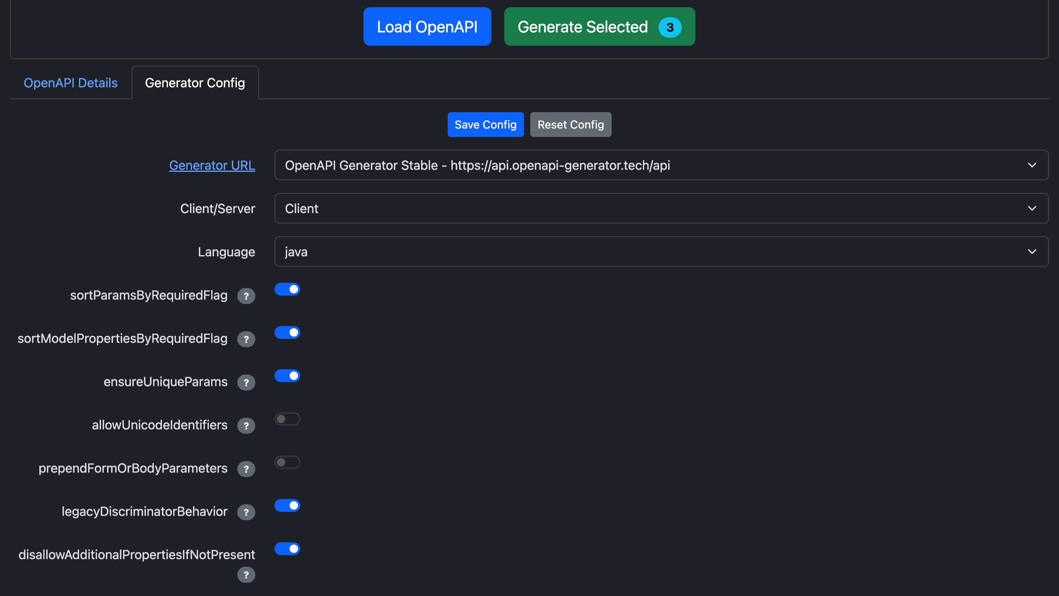Enable the allowUnicodeIdentifiers switch
Image resolution: width=1059 pixels, height=596 pixels.
tap(287, 419)
